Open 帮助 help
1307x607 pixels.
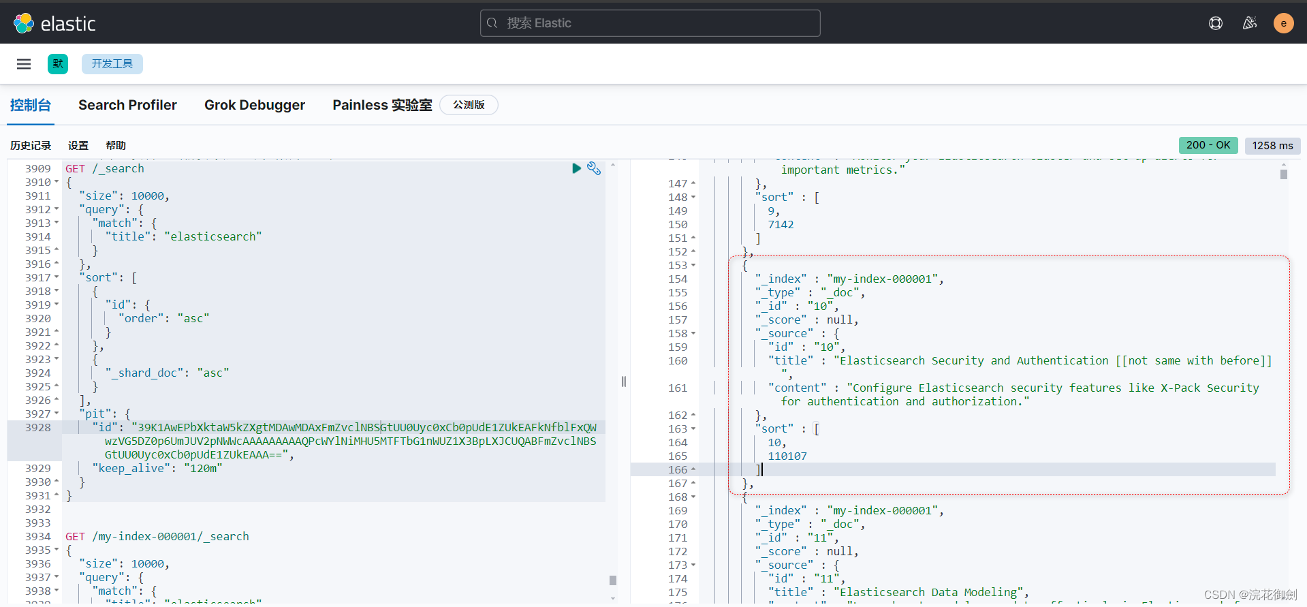point(116,145)
